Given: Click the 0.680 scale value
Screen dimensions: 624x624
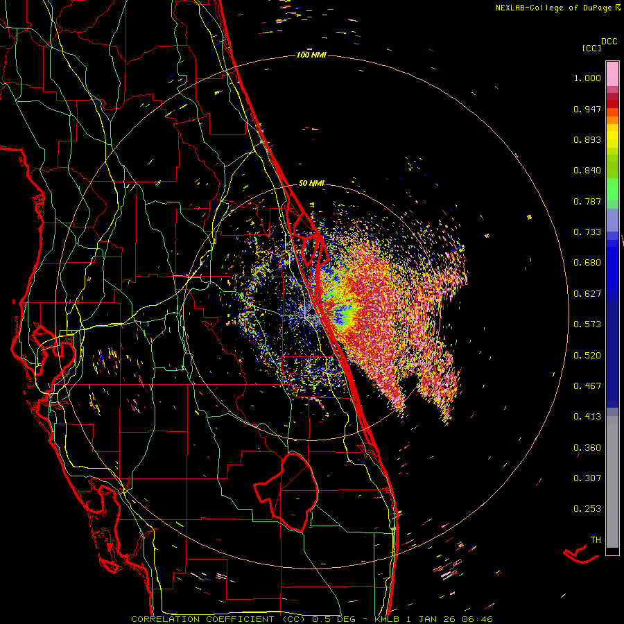Looking at the screenshot, I should [x=587, y=263].
